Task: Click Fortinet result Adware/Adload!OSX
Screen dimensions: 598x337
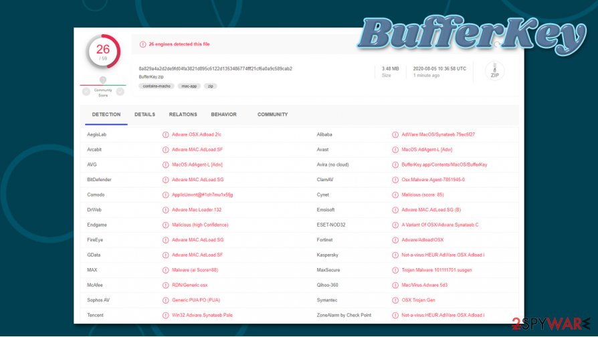Action: pos(422,240)
